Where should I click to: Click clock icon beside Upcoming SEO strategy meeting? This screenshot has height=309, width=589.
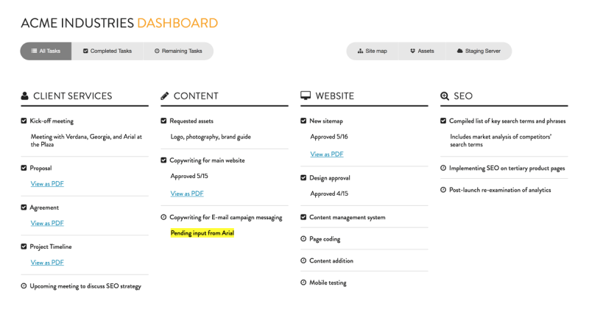pyautogui.click(x=24, y=286)
